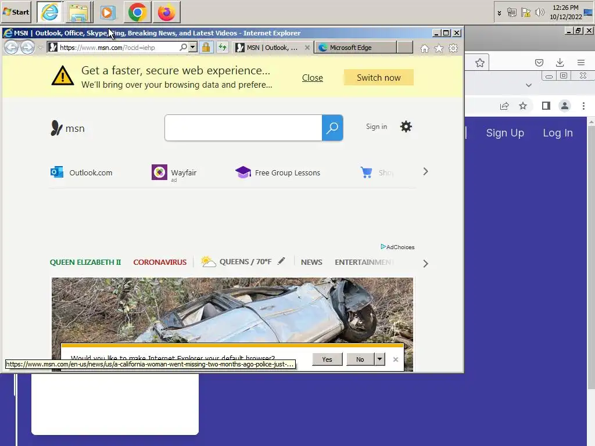The image size is (595, 446).
Task: Expand more categories chevron in navigation bar
Action: coord(425,264)
